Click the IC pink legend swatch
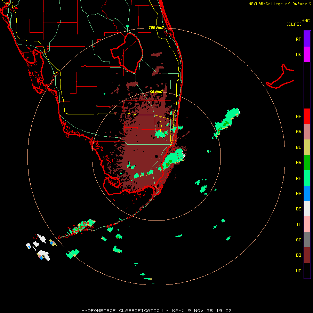This screenshot has width=313, height=313. (307, 224)
